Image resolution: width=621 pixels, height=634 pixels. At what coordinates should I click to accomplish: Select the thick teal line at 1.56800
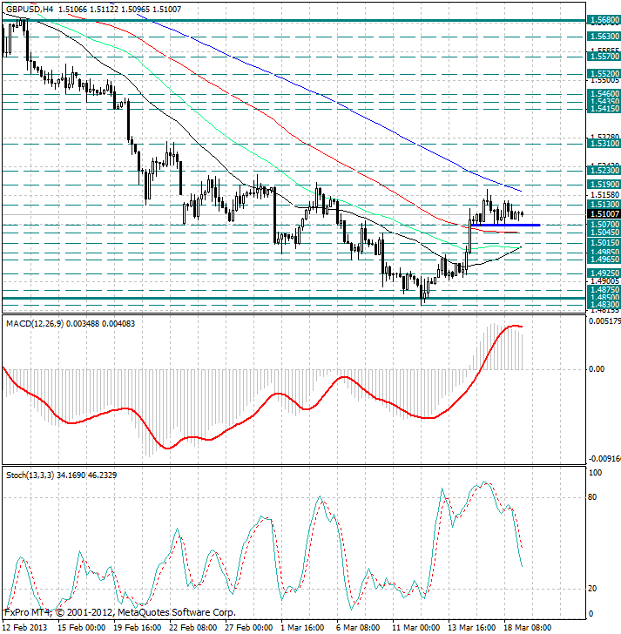[x=294, y=20]
